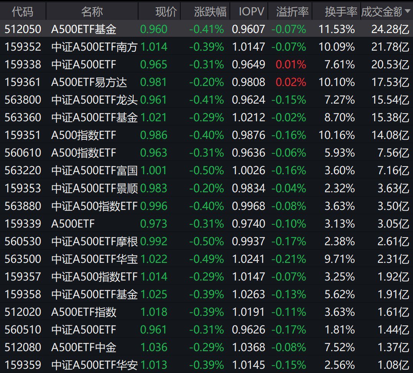Select the A500ETF基金 row, code 512050
Screen dimensions: 413x373
pos(84,29)
